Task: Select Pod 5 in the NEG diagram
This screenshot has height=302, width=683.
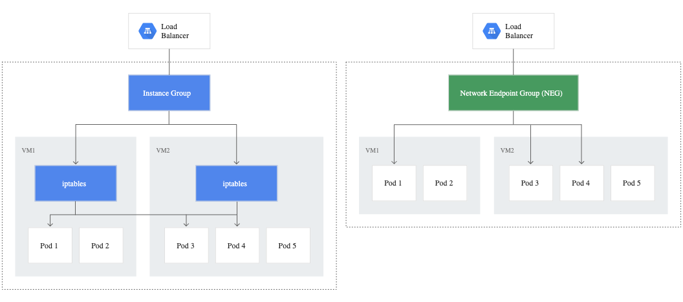Action: [633, 183]
